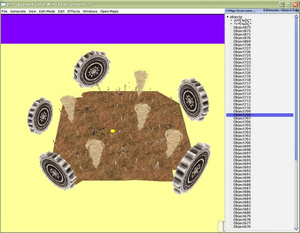The image size is (300, 233).
Task: Select Object702 in the object list
Action: coord(242,136)
